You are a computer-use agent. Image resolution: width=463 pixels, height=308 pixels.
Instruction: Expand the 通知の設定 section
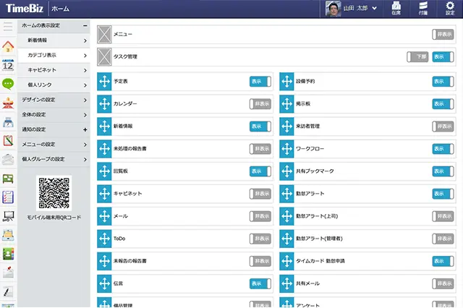click(85, 129)
